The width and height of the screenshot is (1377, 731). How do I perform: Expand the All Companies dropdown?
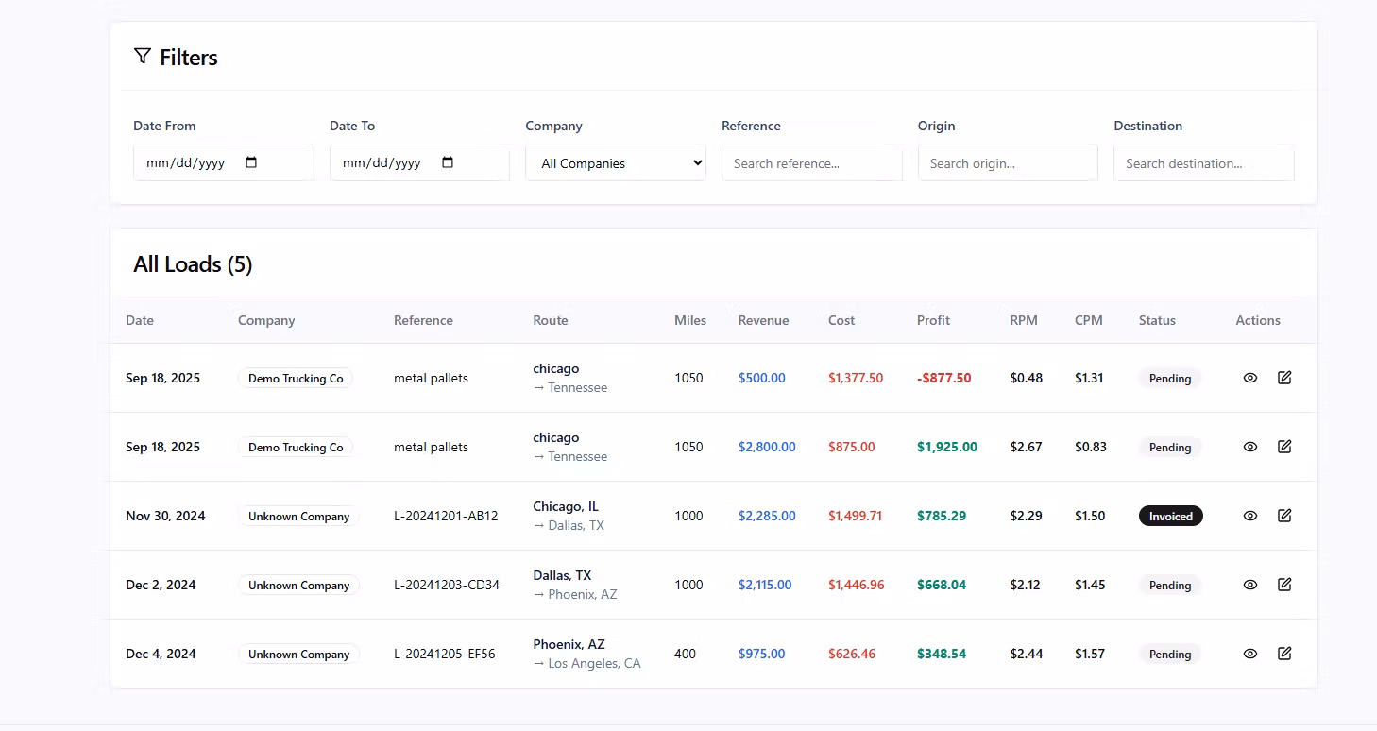pyautogui.click(x=615, y=162)
